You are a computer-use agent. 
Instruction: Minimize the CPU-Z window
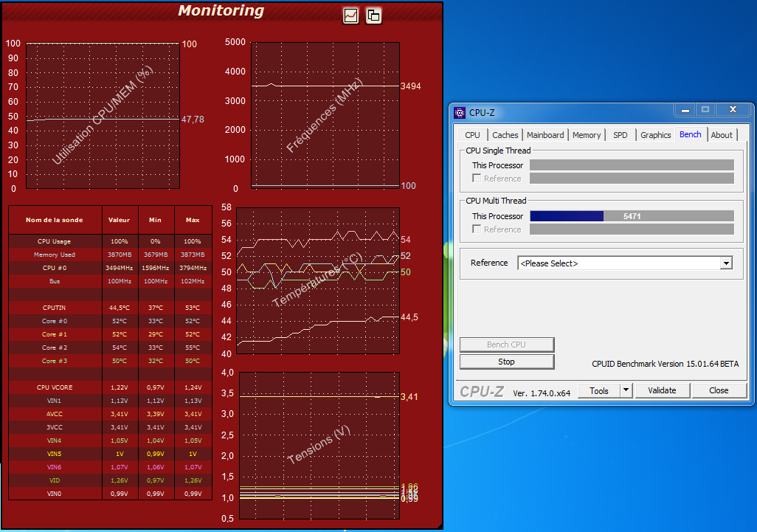point(686,110)
